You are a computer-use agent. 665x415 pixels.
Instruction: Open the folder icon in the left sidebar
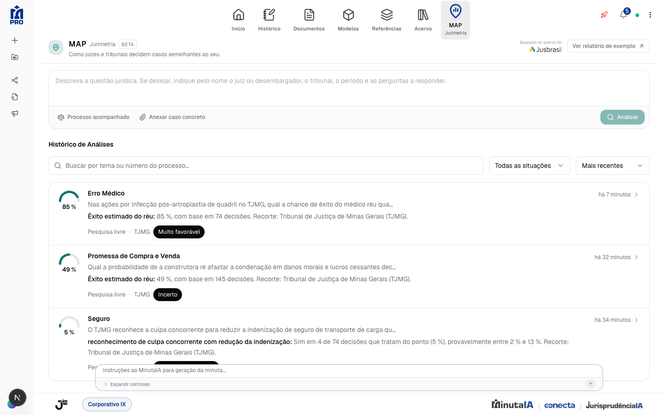click(x=15, y=57)
